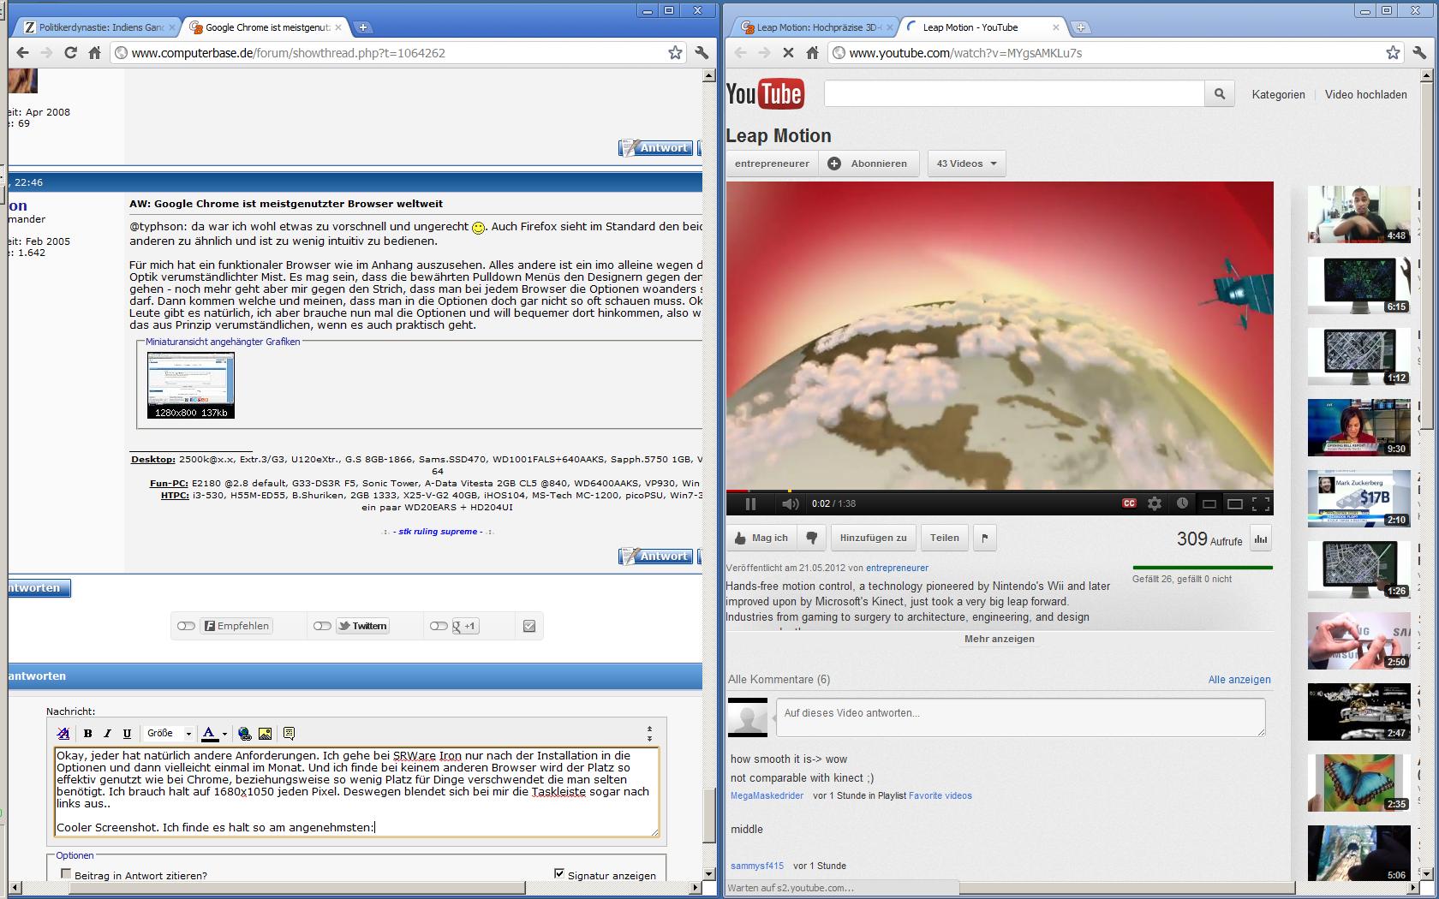
Task: Select the 'Google Chrome ist meistgenutzt' tab
Action: coord(266,27)
